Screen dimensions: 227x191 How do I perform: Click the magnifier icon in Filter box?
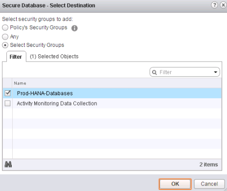(154, 72)
